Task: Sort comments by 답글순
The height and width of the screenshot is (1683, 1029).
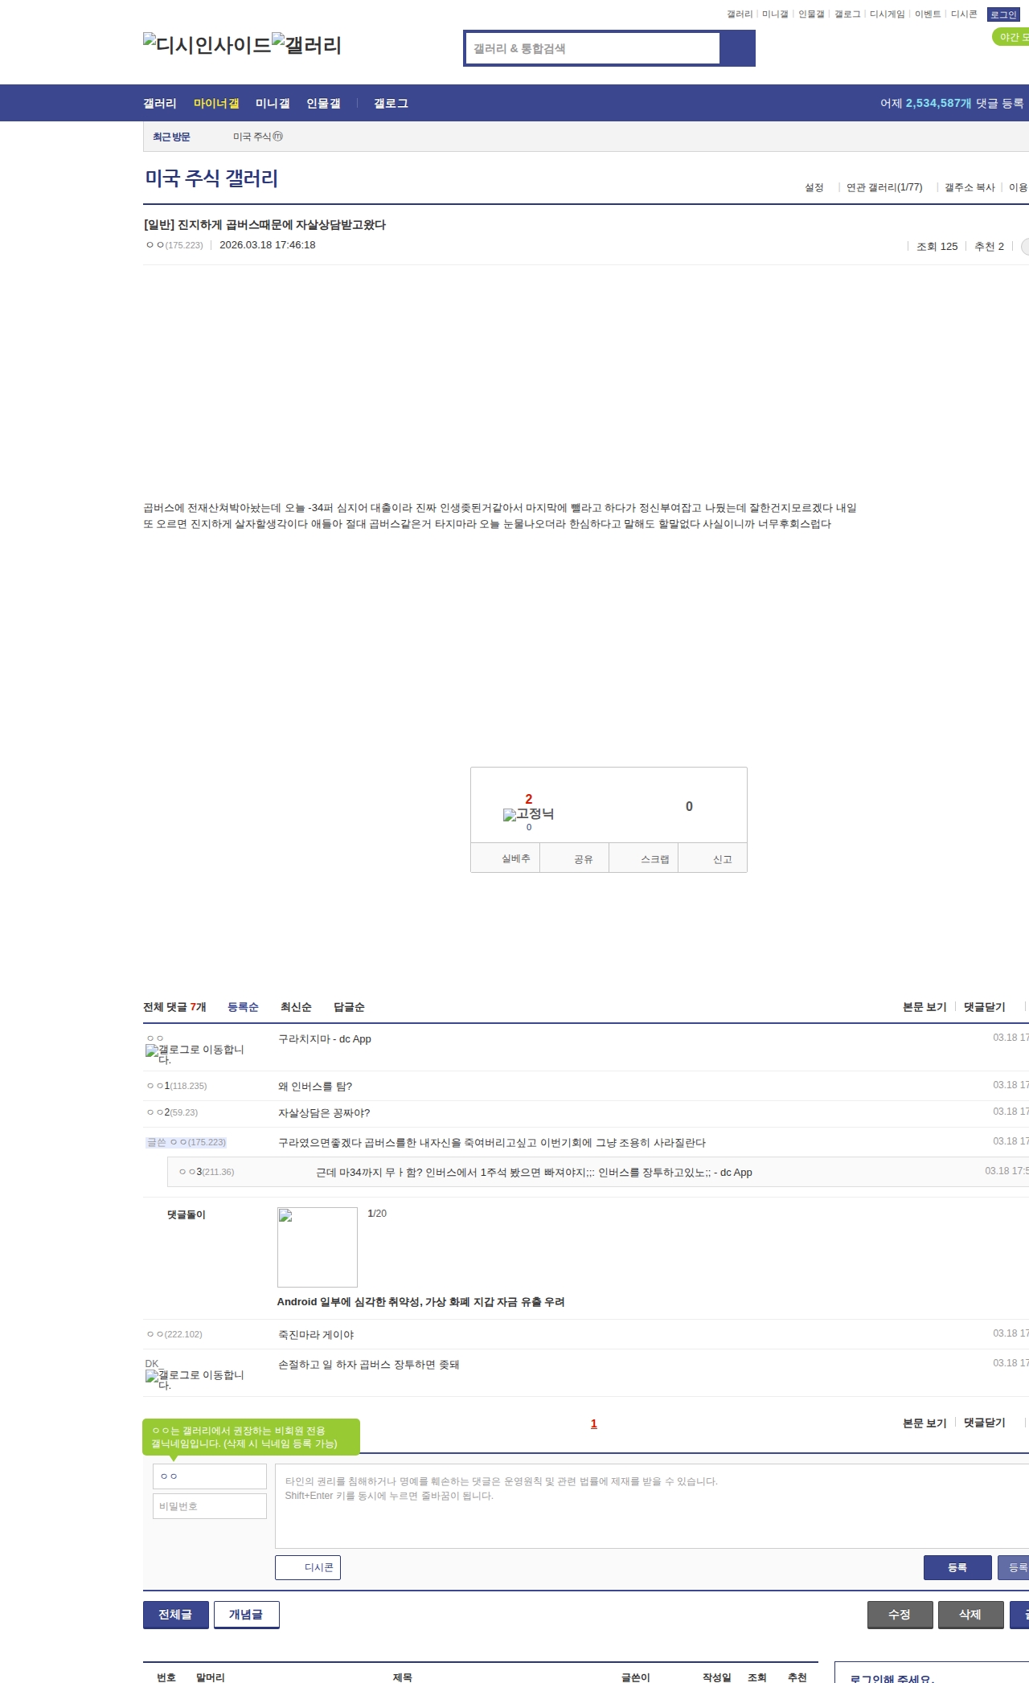Action: coord(349,1007)
